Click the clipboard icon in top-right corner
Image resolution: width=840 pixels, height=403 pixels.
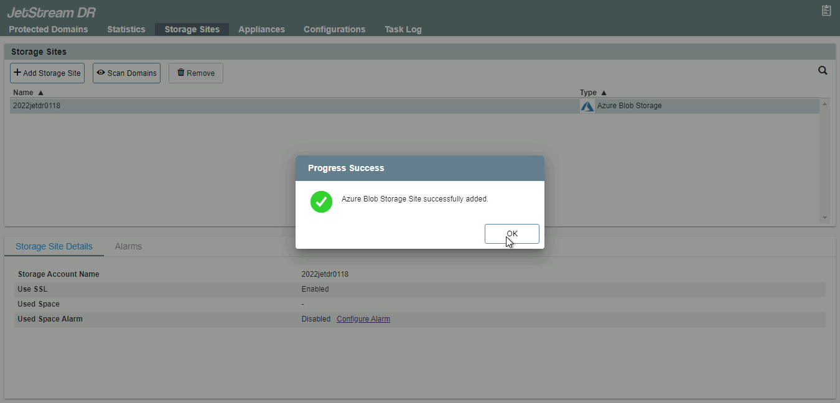point(826,10)
